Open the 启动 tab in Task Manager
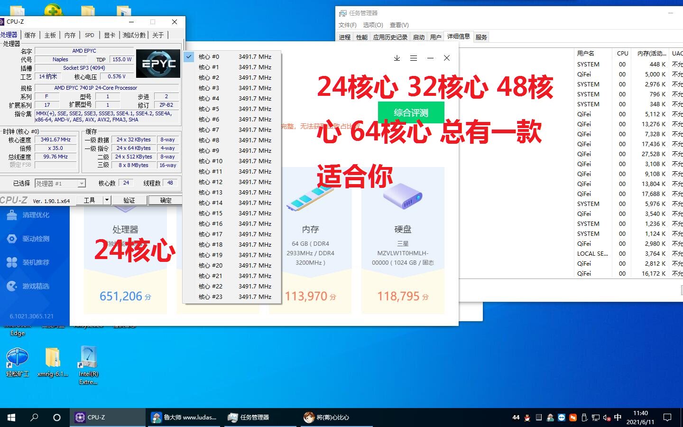 pos(419,37)
